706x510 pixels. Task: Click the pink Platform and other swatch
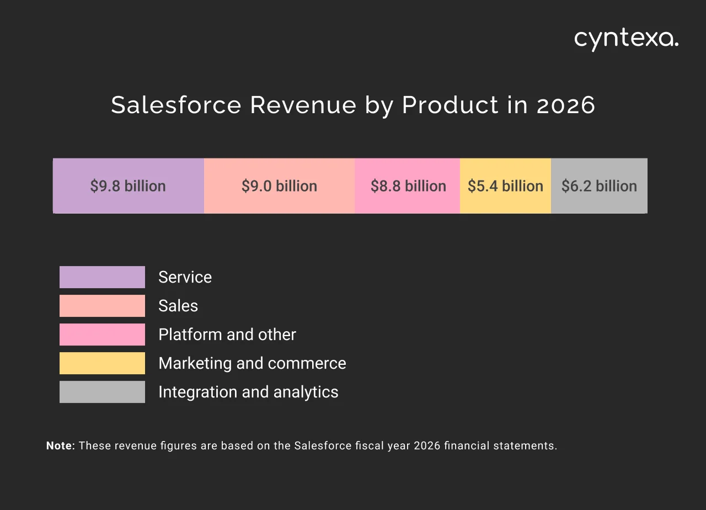tap(102, 334)
